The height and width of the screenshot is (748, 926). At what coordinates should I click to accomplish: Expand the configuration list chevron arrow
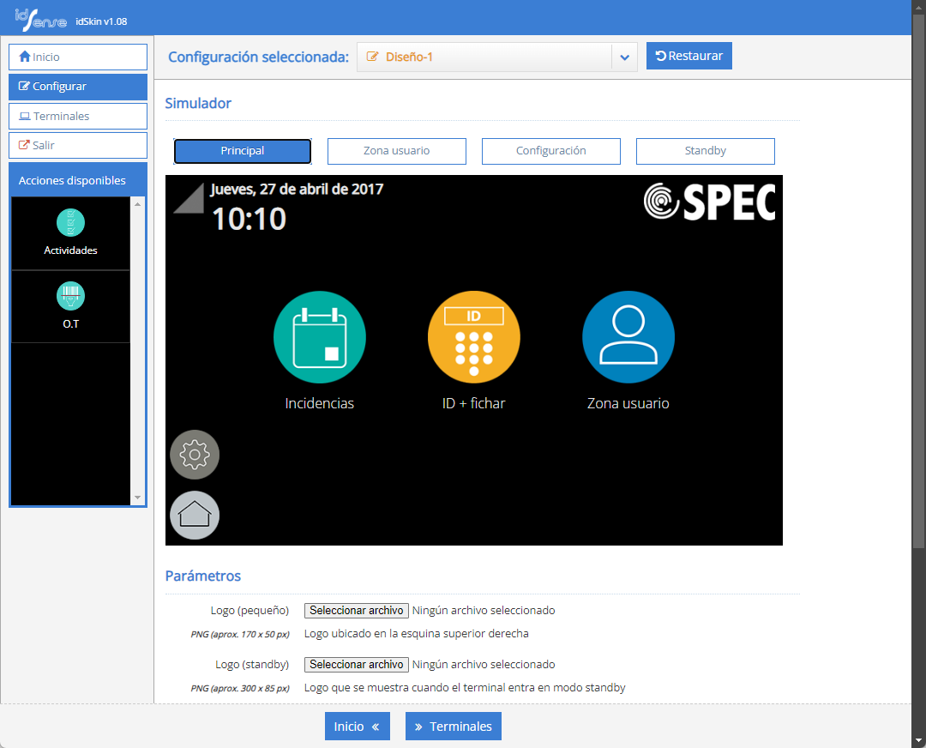(624, 57)
